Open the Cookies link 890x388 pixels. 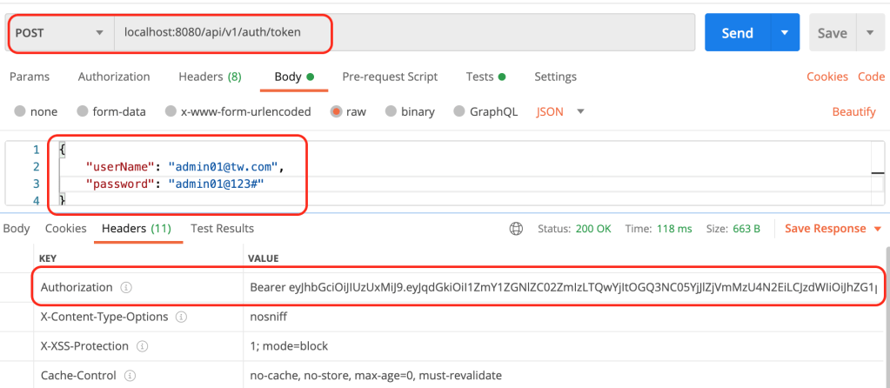[x=826, y=77]
